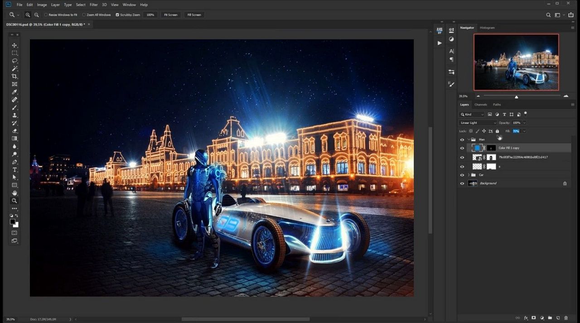Select the Move tool

point(14,45)
